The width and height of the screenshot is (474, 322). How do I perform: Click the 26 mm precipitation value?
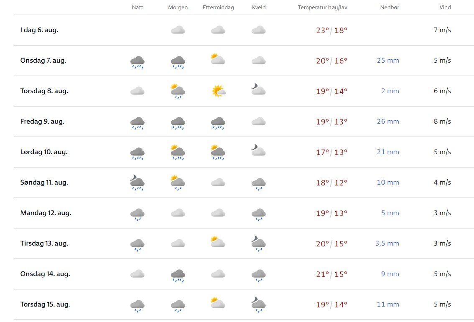tap(387, 122)
